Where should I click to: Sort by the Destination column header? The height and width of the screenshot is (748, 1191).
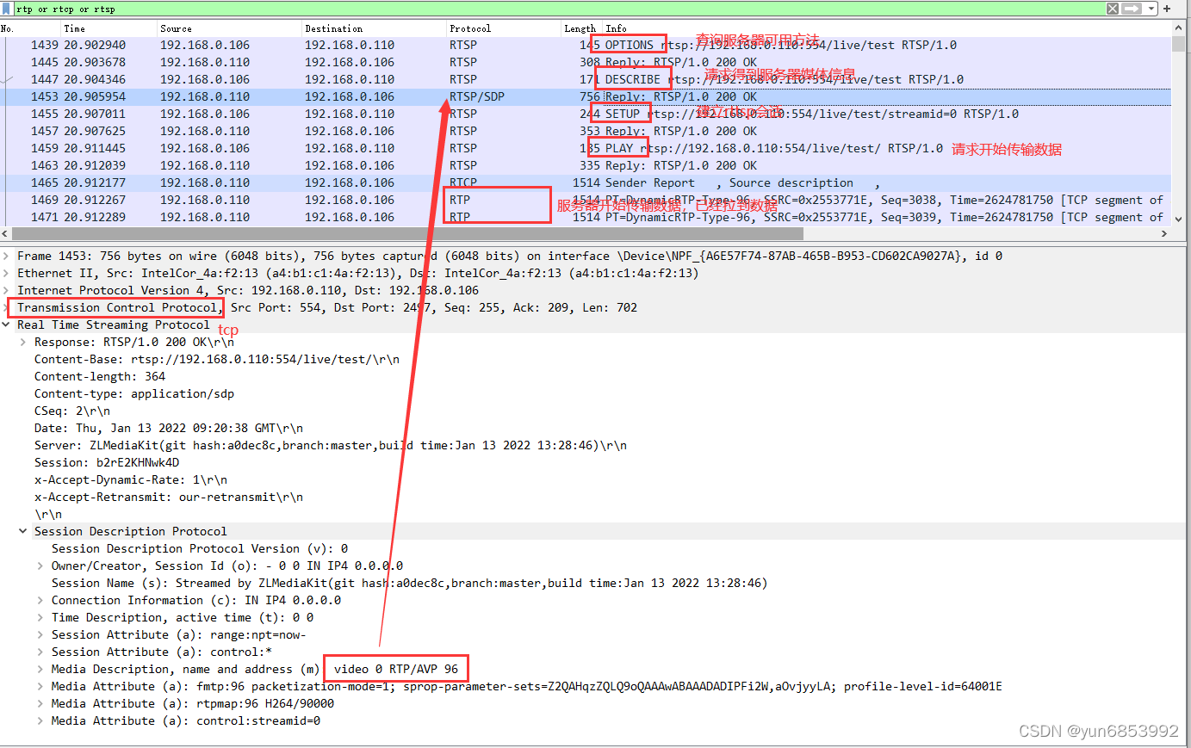point(334,28)
